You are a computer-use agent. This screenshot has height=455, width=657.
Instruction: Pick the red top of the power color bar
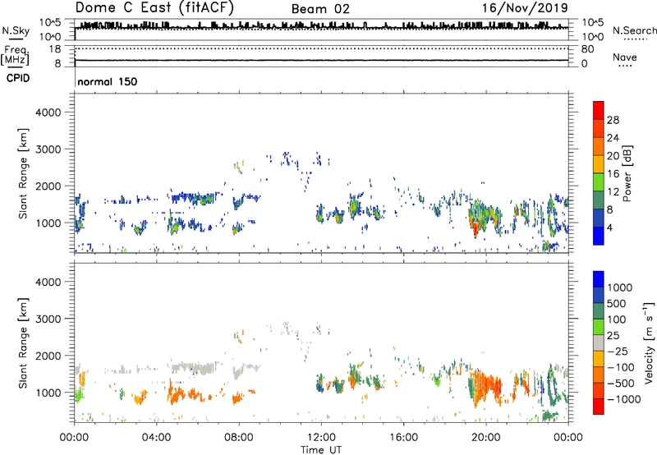click(x=599, y=108)
